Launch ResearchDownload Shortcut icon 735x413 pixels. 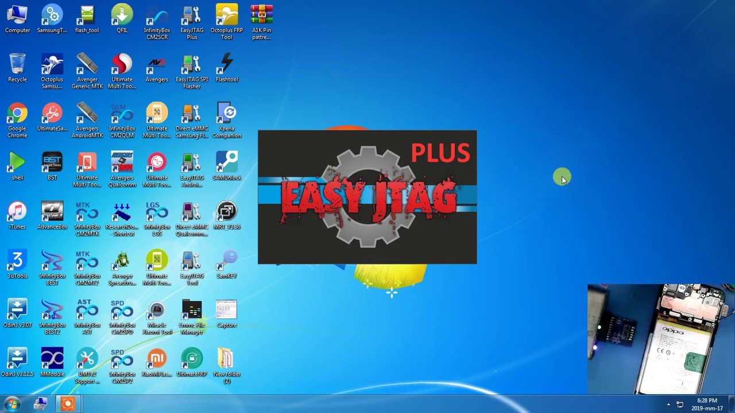tap(122, 219)
